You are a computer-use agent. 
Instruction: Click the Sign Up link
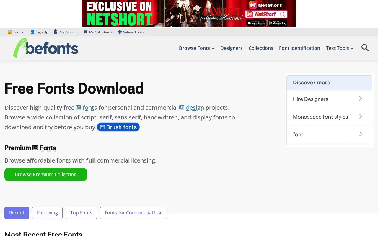point(42,32)
